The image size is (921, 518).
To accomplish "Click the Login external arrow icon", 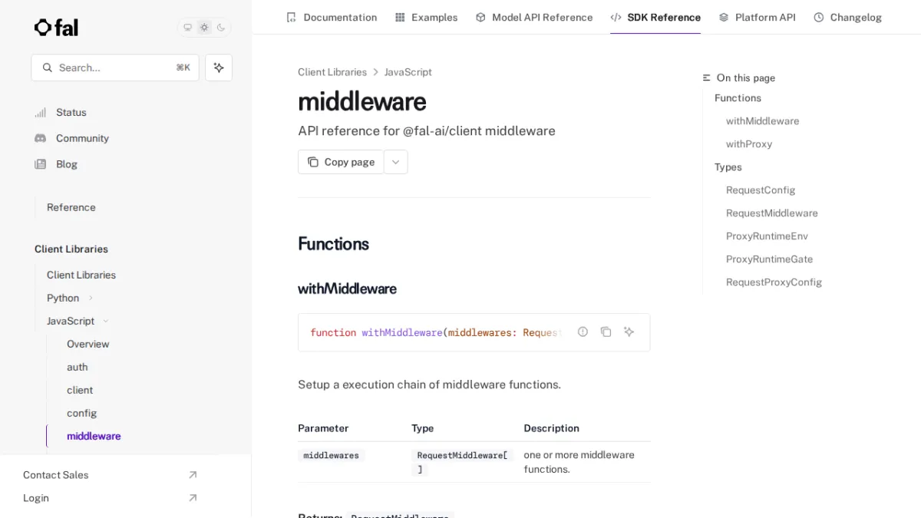I will point(193,498).
